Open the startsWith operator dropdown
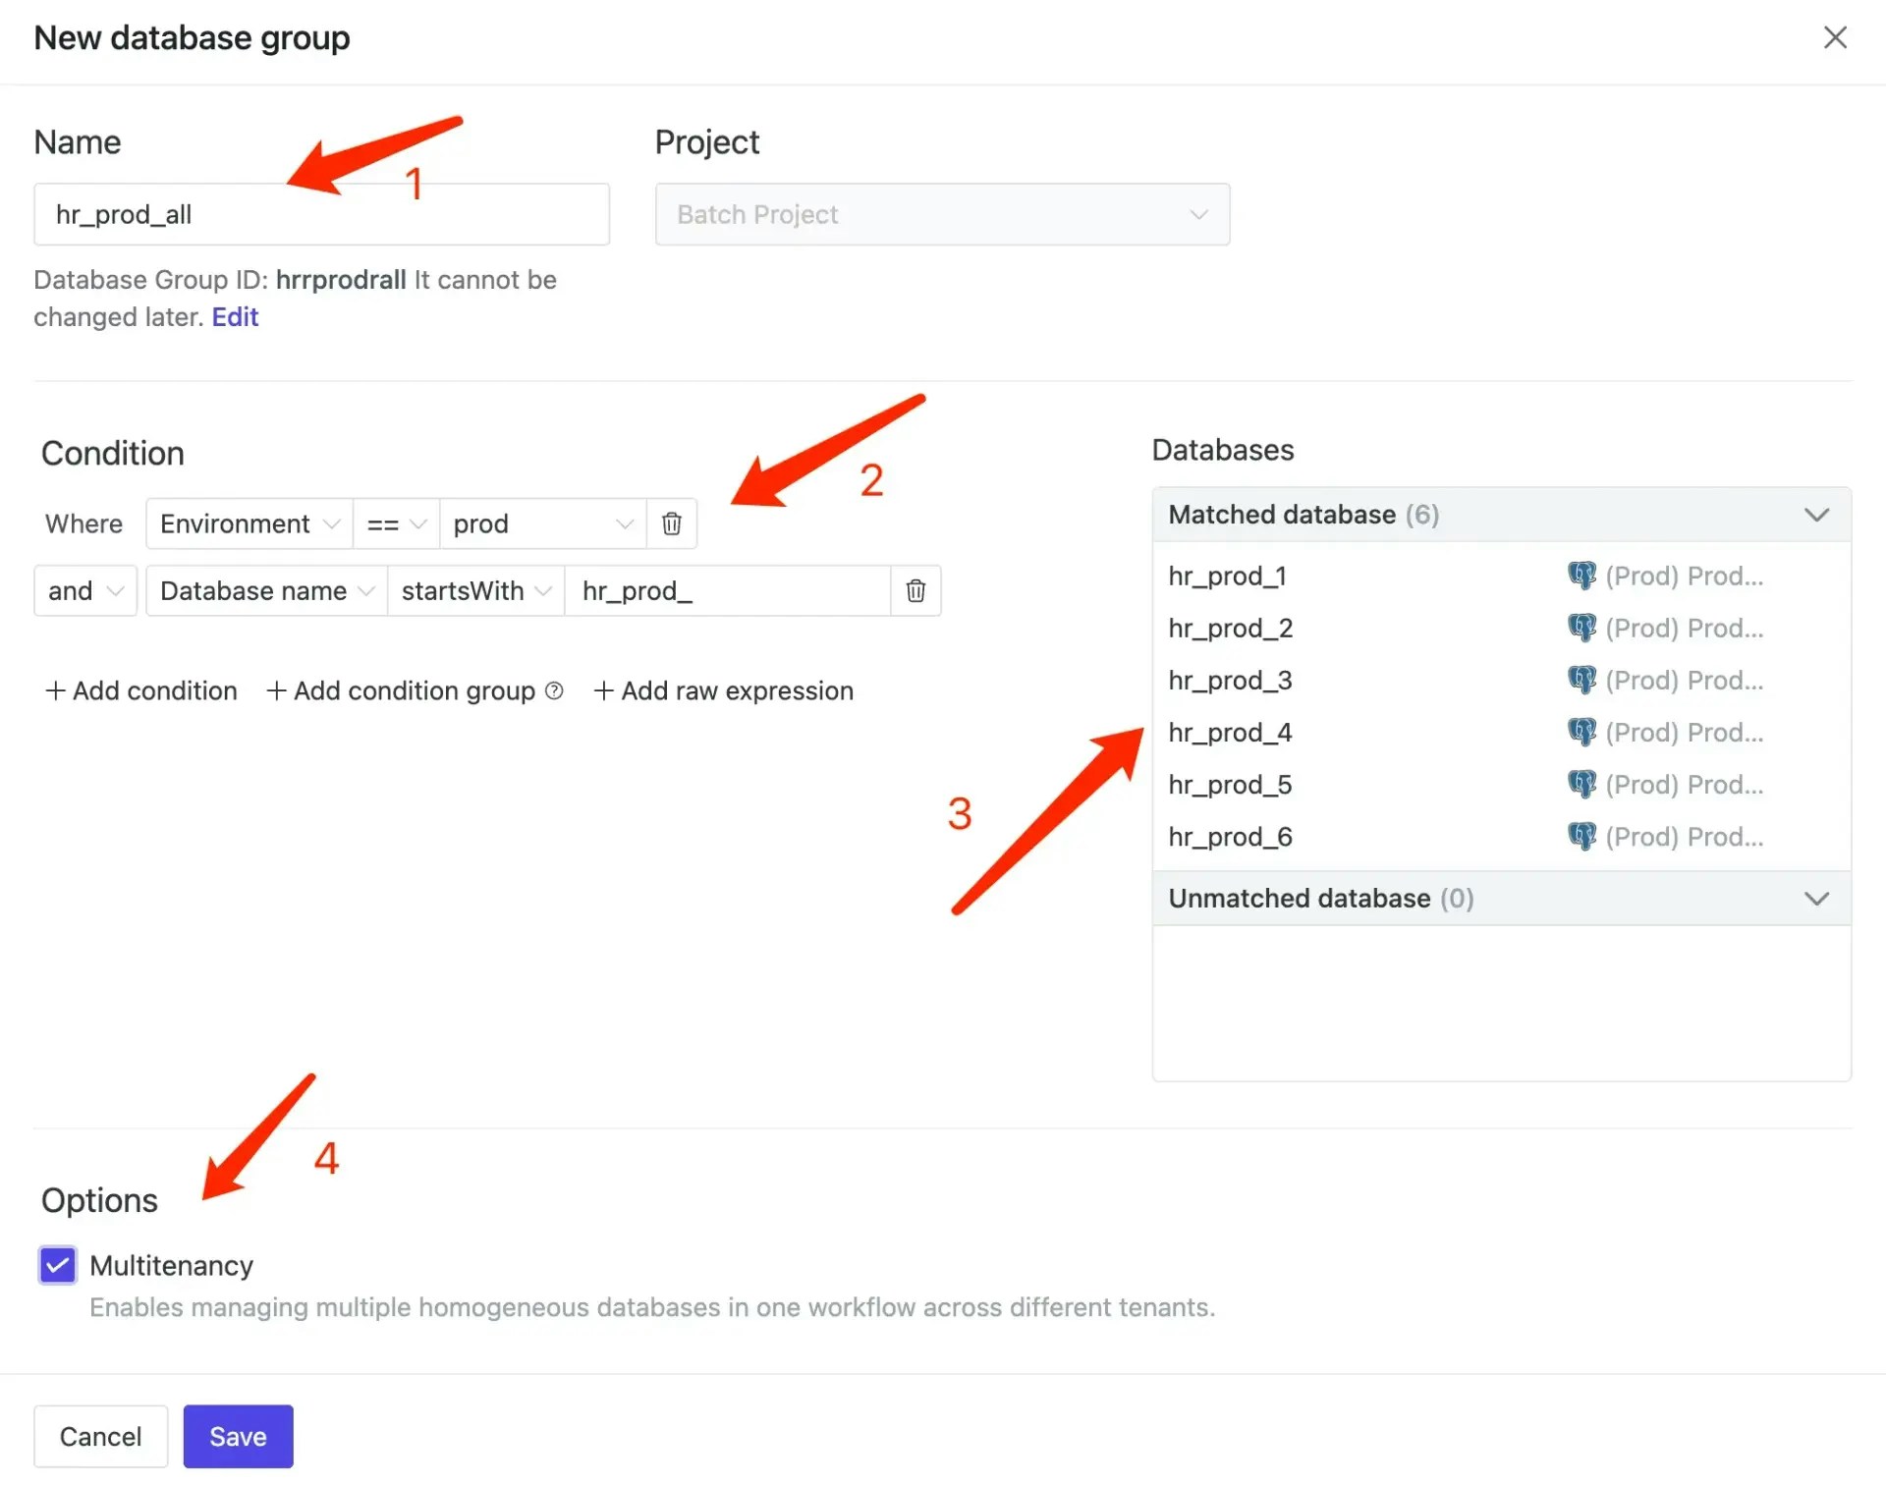 coord(475,590)
